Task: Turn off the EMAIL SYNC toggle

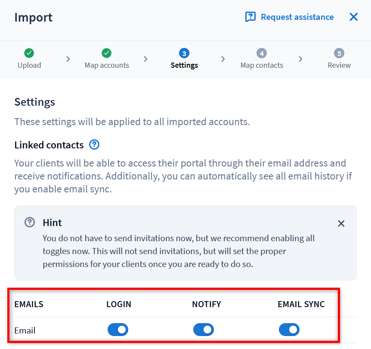Action: (289, 330)
